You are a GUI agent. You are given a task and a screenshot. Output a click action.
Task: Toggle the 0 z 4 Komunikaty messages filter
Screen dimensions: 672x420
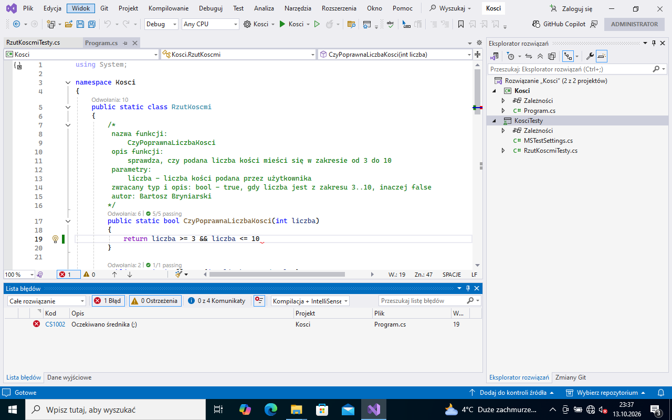[x=216, y=301]
